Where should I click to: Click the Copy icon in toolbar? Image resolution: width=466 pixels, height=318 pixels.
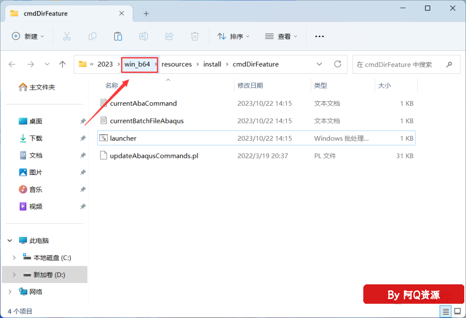pyautogui.click(x=92, y=37)
